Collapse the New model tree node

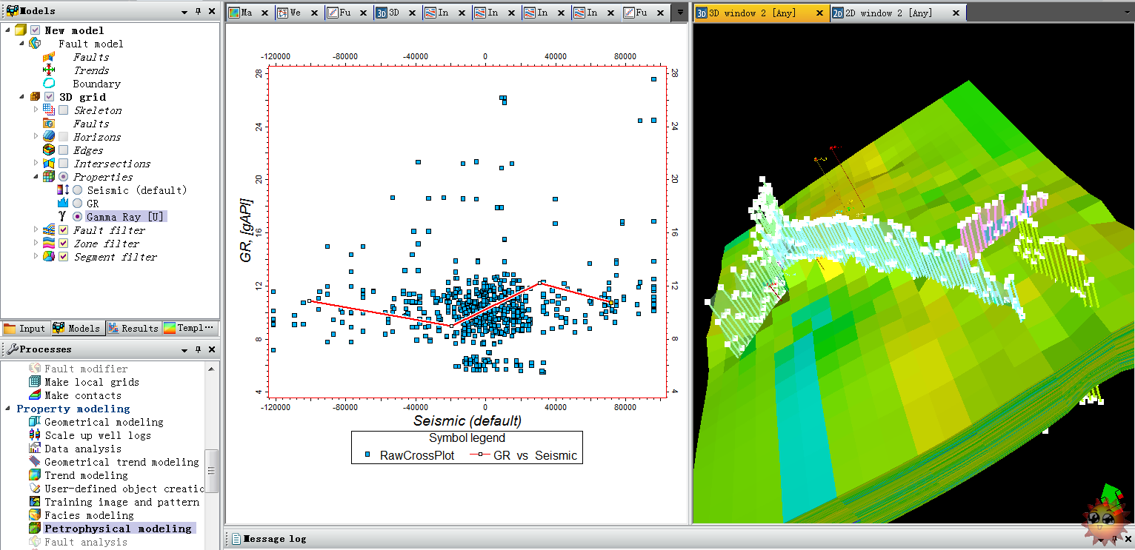tap(7, 30)
